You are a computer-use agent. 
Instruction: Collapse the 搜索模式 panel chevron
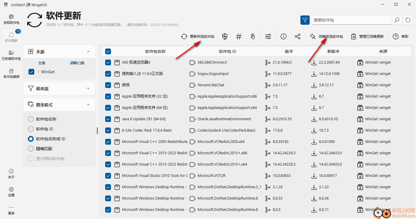88,105
